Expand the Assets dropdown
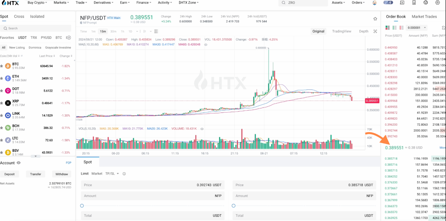Image resolution: width=446 pixels, height=221 pixels. click(338, 3)
